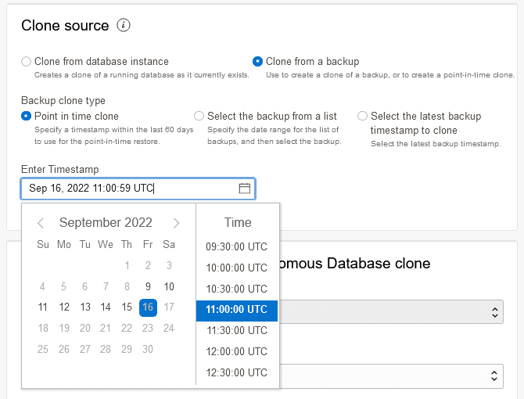Select highlighted September 16 date
This screenshot has height=399, width=524.
click(x=148, y=307)
